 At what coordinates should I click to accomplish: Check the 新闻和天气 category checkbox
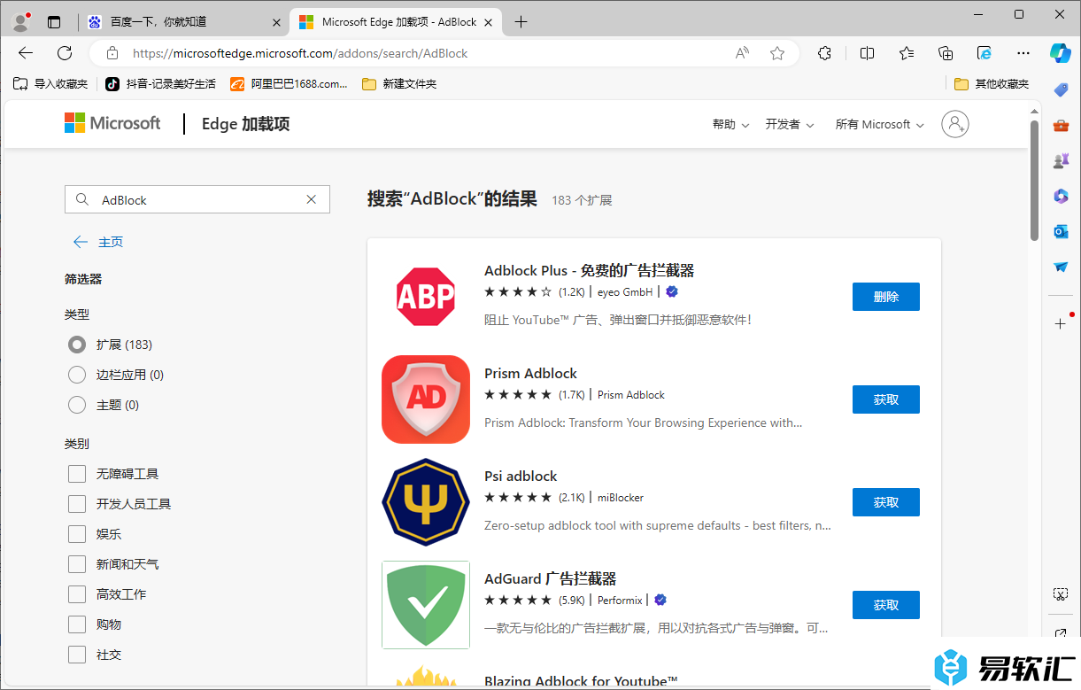pos(77,564)
